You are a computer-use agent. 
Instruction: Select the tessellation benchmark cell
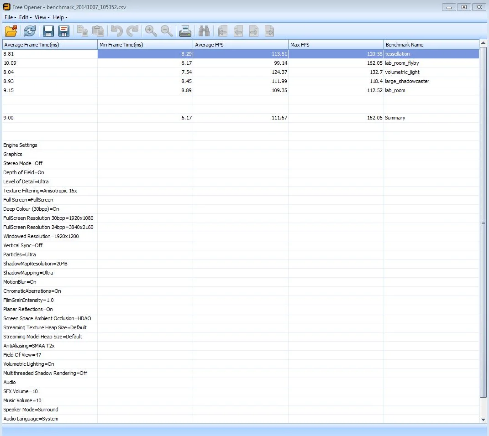coord(431,54)
